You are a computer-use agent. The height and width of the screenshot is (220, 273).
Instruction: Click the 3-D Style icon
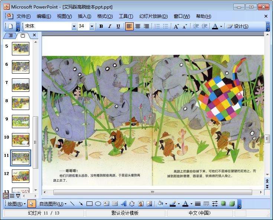(232, 203)
